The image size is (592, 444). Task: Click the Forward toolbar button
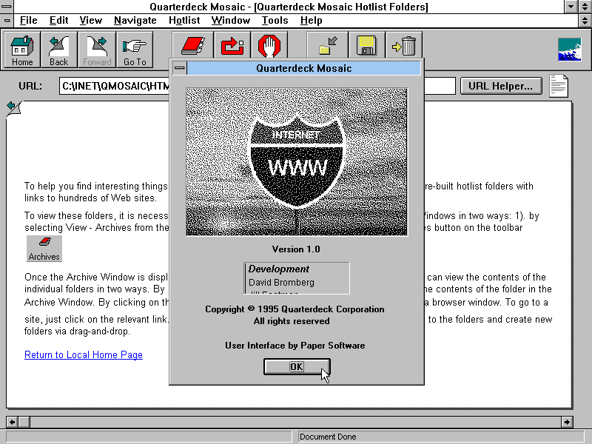point(97,50)
